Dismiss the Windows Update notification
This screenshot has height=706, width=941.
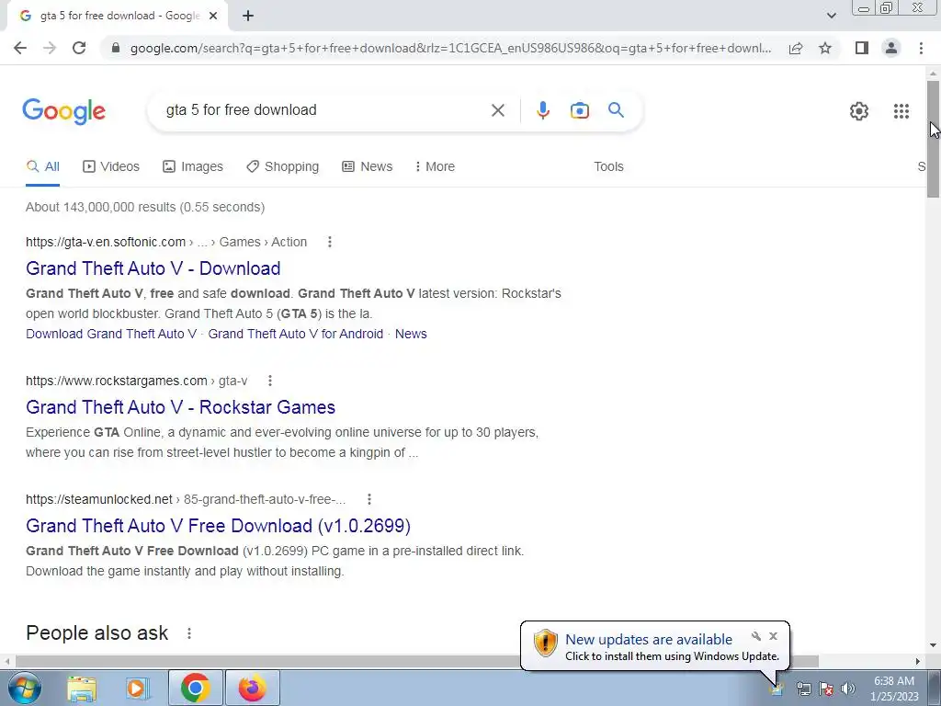[x=773, y=636]
